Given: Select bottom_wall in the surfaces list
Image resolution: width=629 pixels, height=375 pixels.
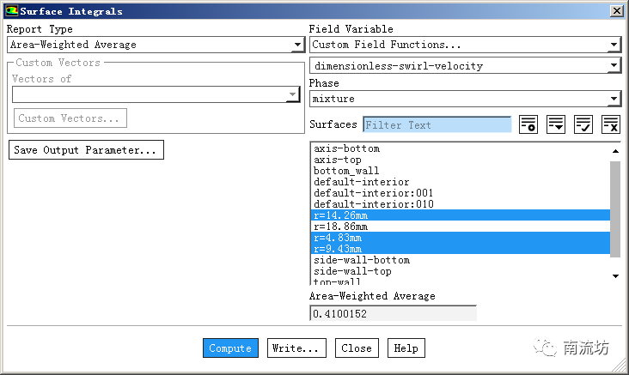Looking at the screenshot, I should [346, 171].
